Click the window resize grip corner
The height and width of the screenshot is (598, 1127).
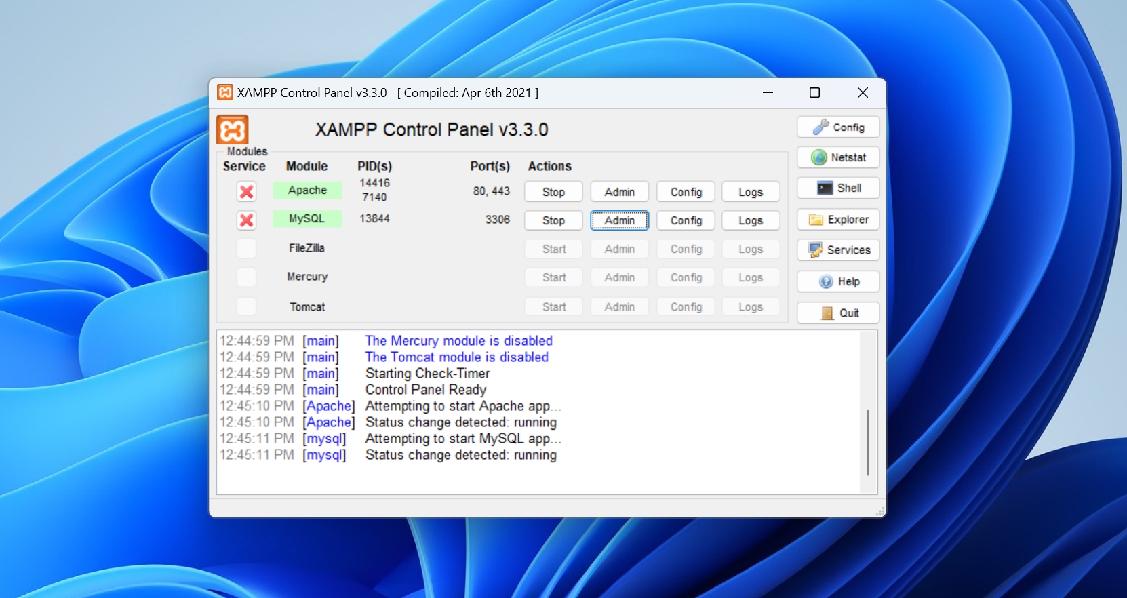pyautogui.click(x=880, y=511)
